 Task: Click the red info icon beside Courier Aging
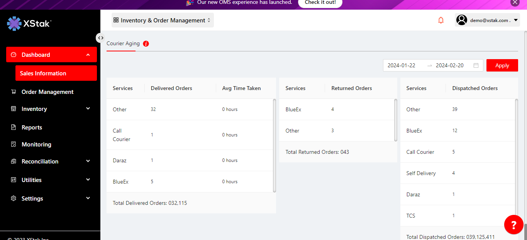tap(146, 44)
